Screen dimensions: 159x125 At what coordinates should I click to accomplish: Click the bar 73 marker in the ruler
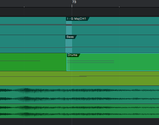[74, 2]
